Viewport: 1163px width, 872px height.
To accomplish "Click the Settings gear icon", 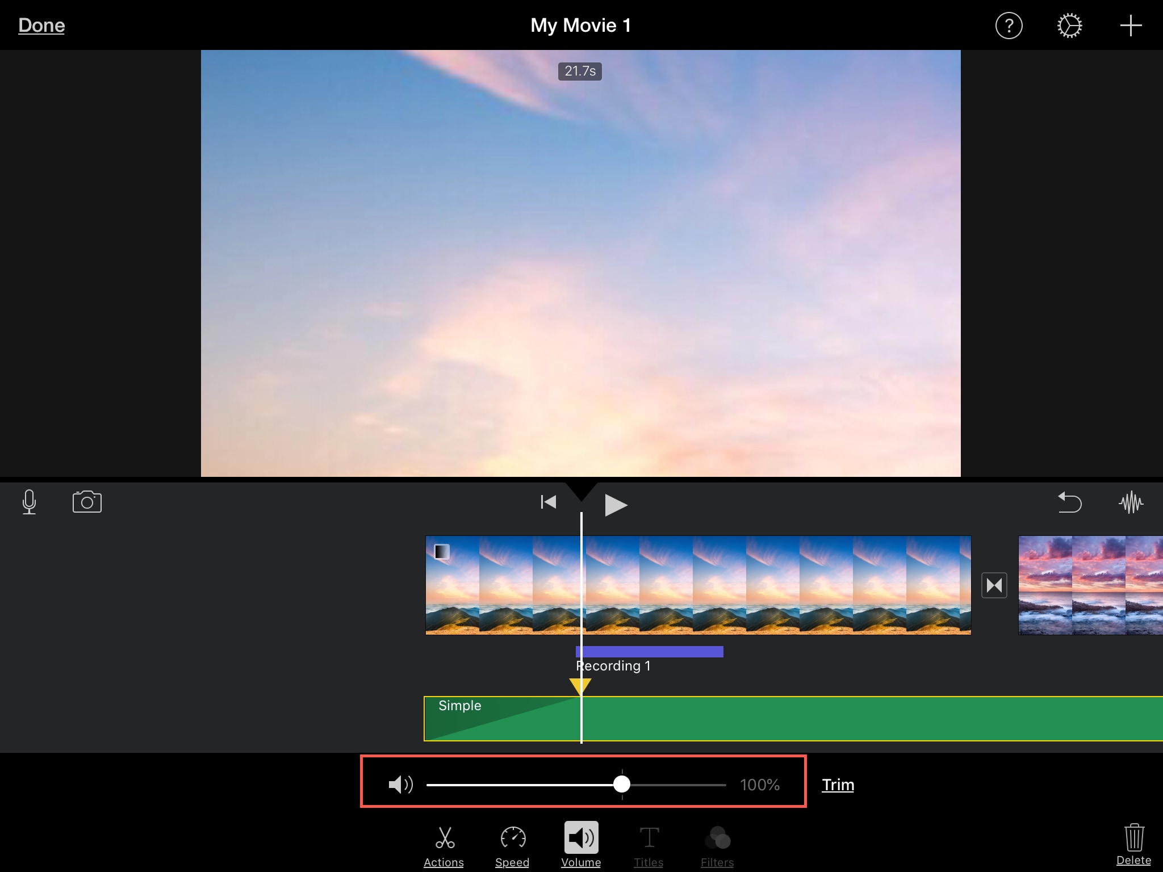I will point(1070,25).
